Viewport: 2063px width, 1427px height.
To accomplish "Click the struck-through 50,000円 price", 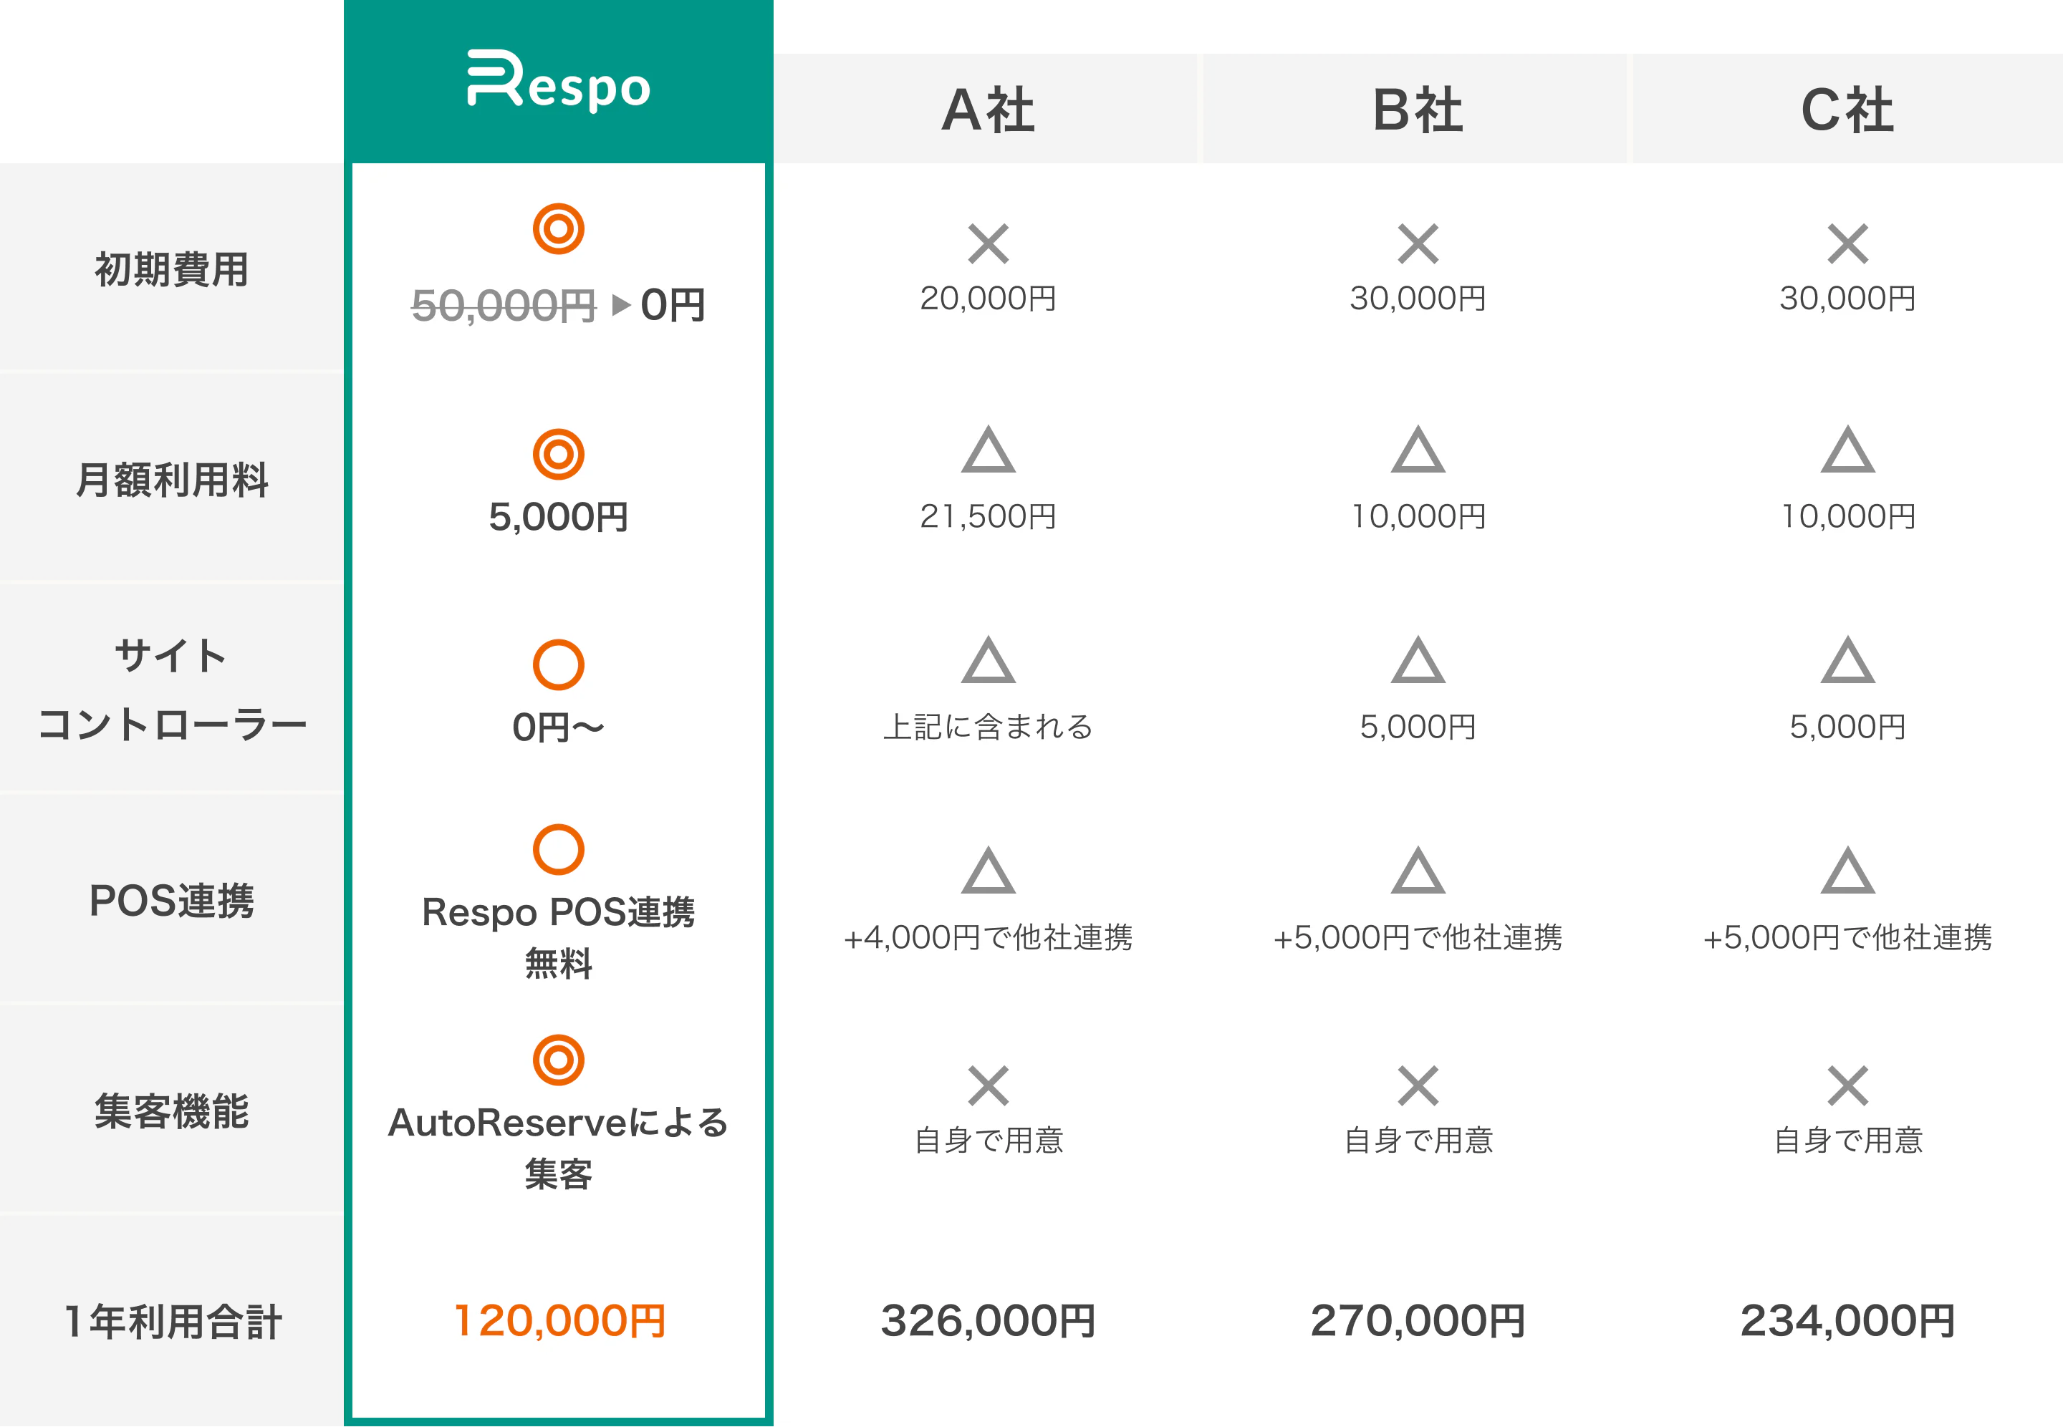I will pyautogui.click(x=504, y=306).
